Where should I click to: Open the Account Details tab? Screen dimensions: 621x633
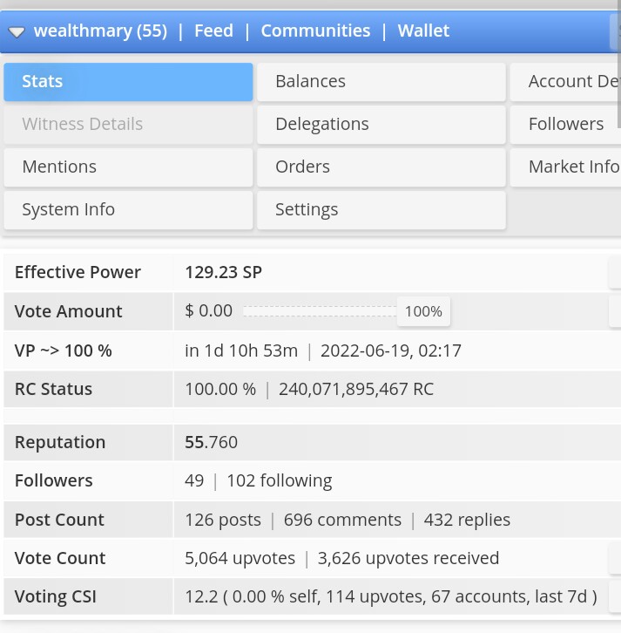565,82
